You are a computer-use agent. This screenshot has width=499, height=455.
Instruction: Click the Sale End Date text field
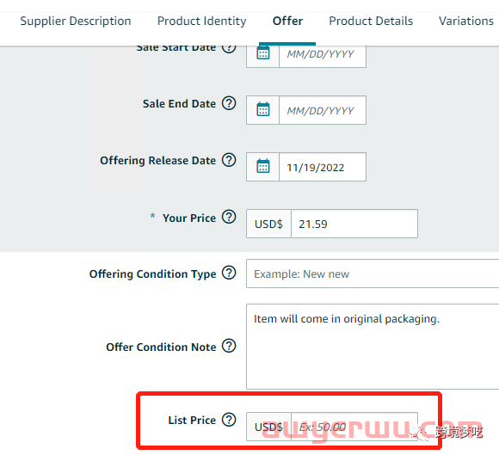[x=323, y=110]
